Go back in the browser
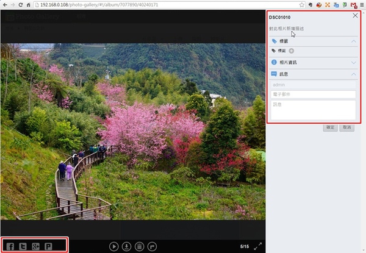366x253 pixels. click(x=5, y=5)
